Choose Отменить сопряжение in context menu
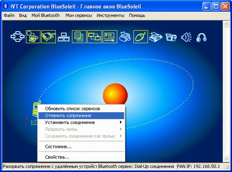 tap(81, 115)
